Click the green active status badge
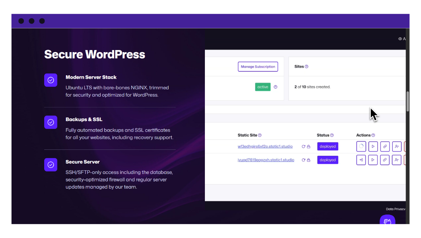The image size is (421, 238). pos(263,87)
